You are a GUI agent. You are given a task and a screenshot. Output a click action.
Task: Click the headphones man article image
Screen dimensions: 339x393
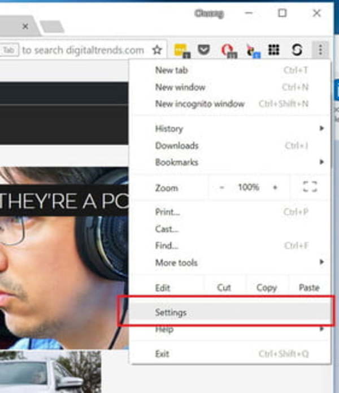coord(64,258)
